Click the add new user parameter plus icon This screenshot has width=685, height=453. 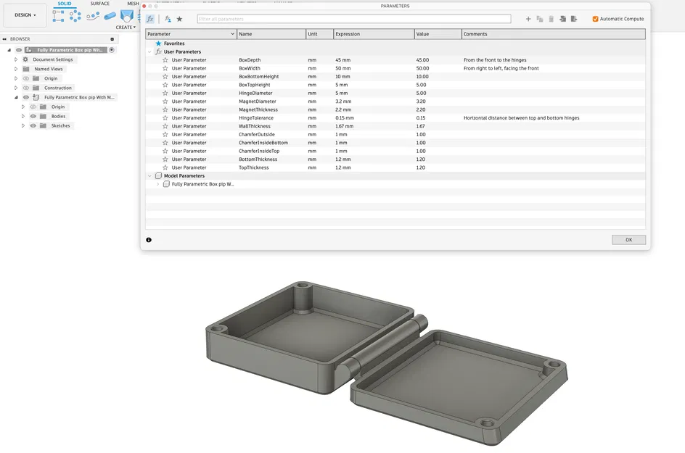(x=528, y=19)
